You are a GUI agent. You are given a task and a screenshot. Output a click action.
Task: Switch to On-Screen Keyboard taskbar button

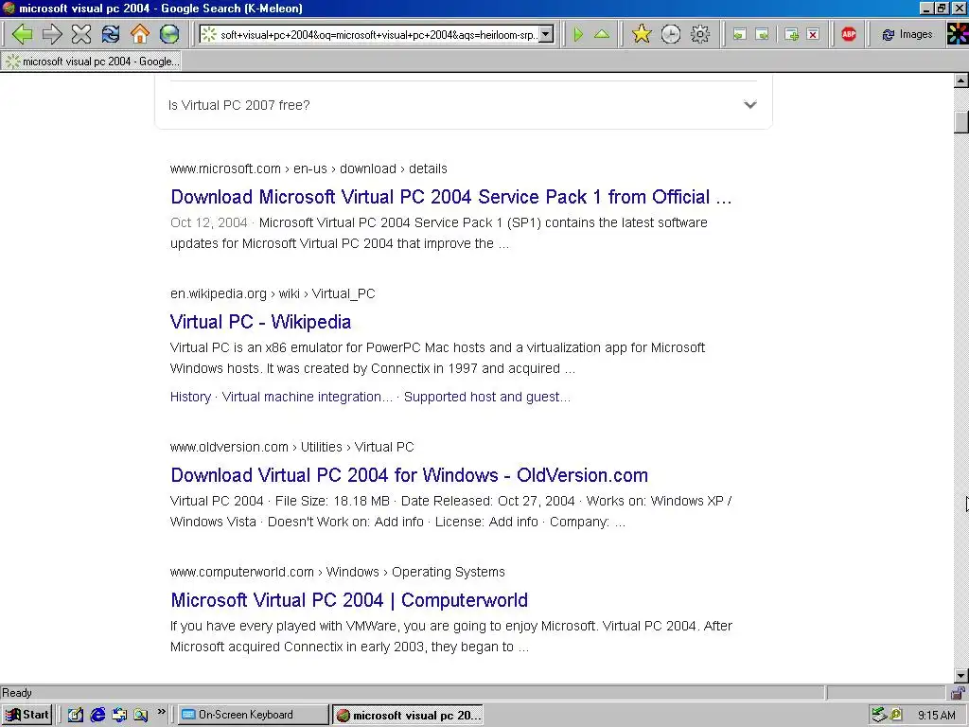pos(254,715)
